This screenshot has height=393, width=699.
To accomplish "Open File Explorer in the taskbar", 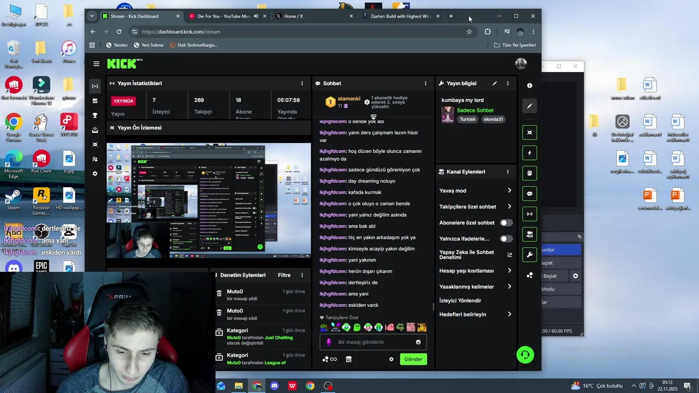I will coord(239,386).
